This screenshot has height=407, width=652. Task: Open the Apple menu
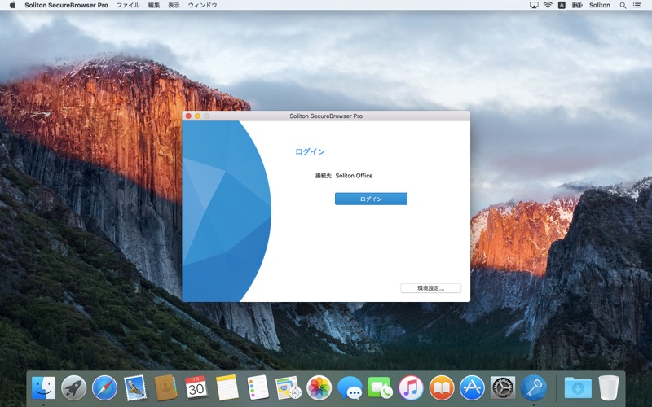(12, 5)
